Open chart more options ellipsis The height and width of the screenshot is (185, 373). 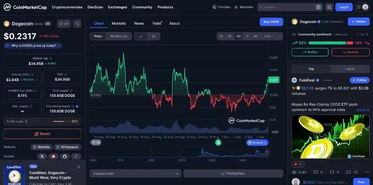[x=278, y=36]
